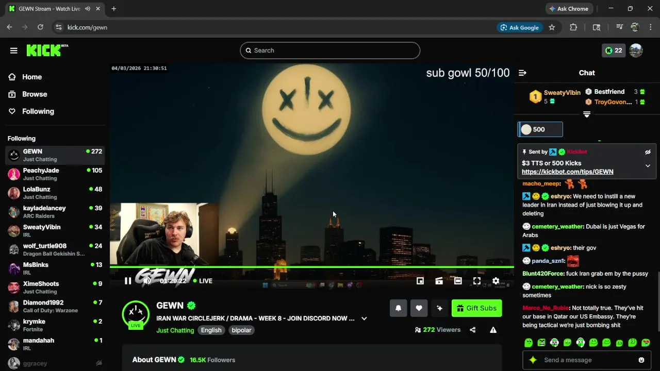Click the heart follow button
The image size is (660, 371).
coord(419,308)
